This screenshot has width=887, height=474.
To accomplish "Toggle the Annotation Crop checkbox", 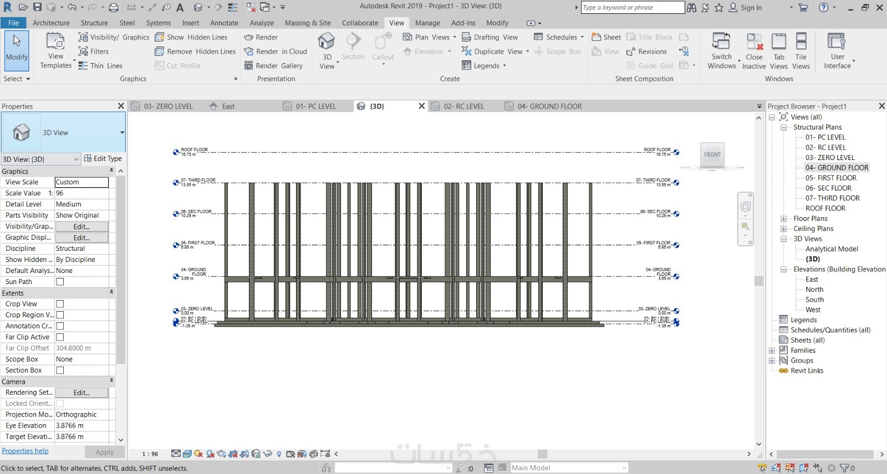I will (60, 326).
